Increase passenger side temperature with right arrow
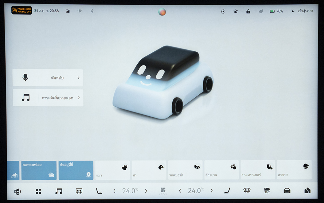Viewport: 324px width, 203px height. 212,191
